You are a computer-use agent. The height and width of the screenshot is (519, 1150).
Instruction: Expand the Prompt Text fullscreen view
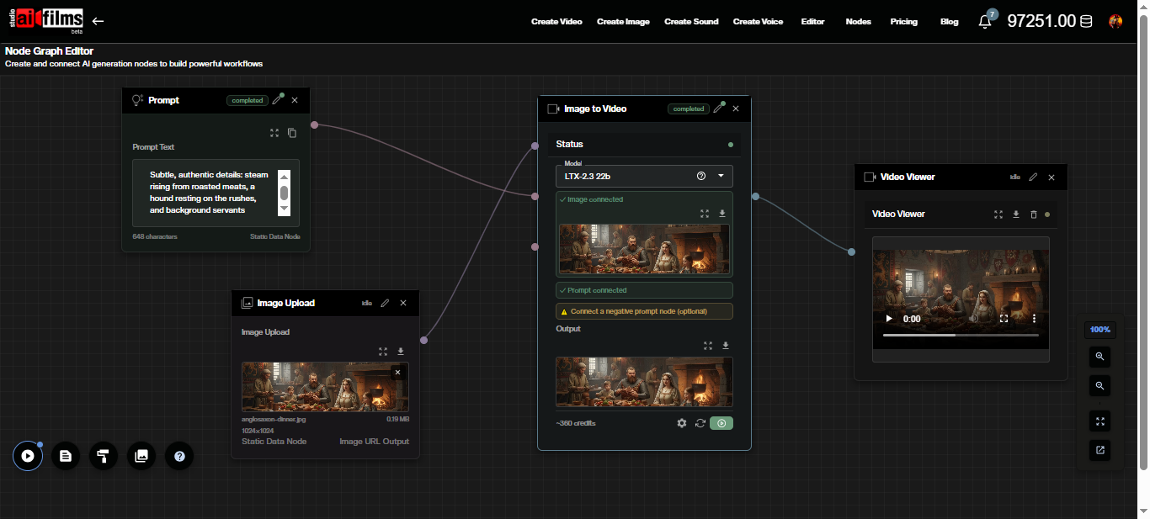pos(274,133)
